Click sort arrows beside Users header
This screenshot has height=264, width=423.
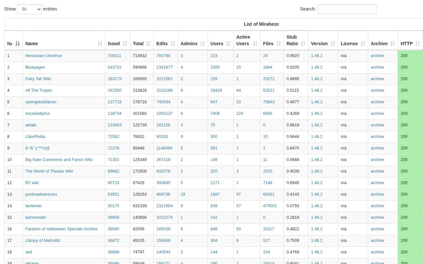point(229,44)
